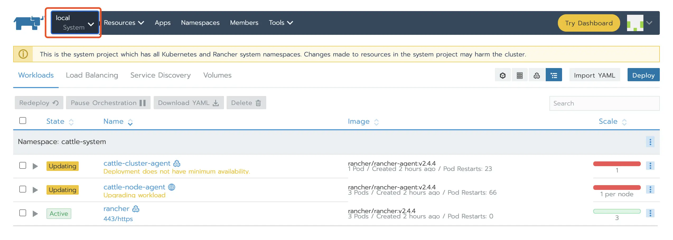Switch to node grouping view icon
This screenshot has height=240, width=673.
pyautogui.click(x=520, y=75)
